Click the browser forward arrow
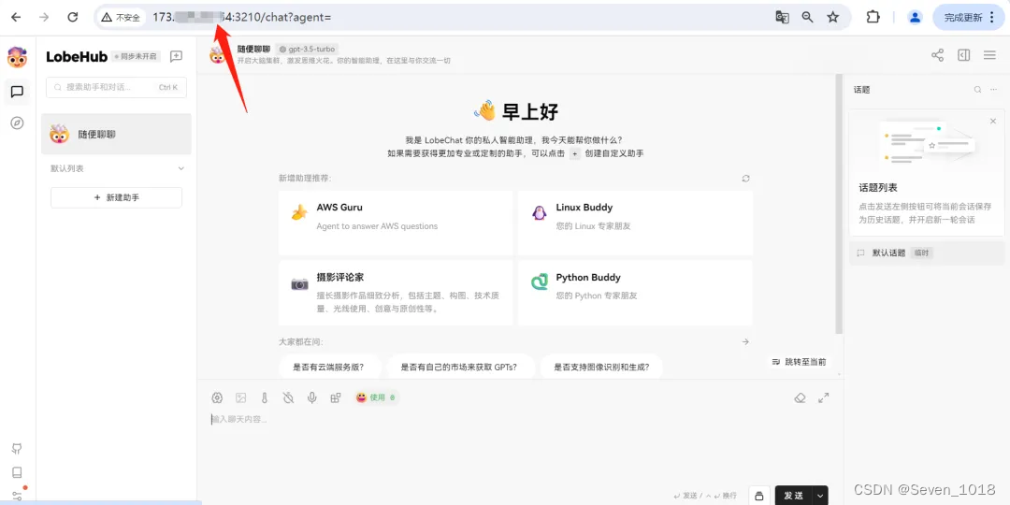Viewport: 1010px width, 505px height. point(45,18)
